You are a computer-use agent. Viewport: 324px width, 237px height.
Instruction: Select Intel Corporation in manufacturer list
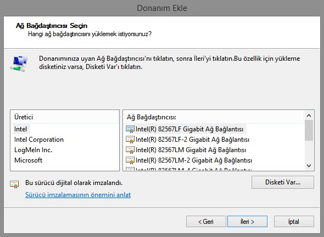39,140
